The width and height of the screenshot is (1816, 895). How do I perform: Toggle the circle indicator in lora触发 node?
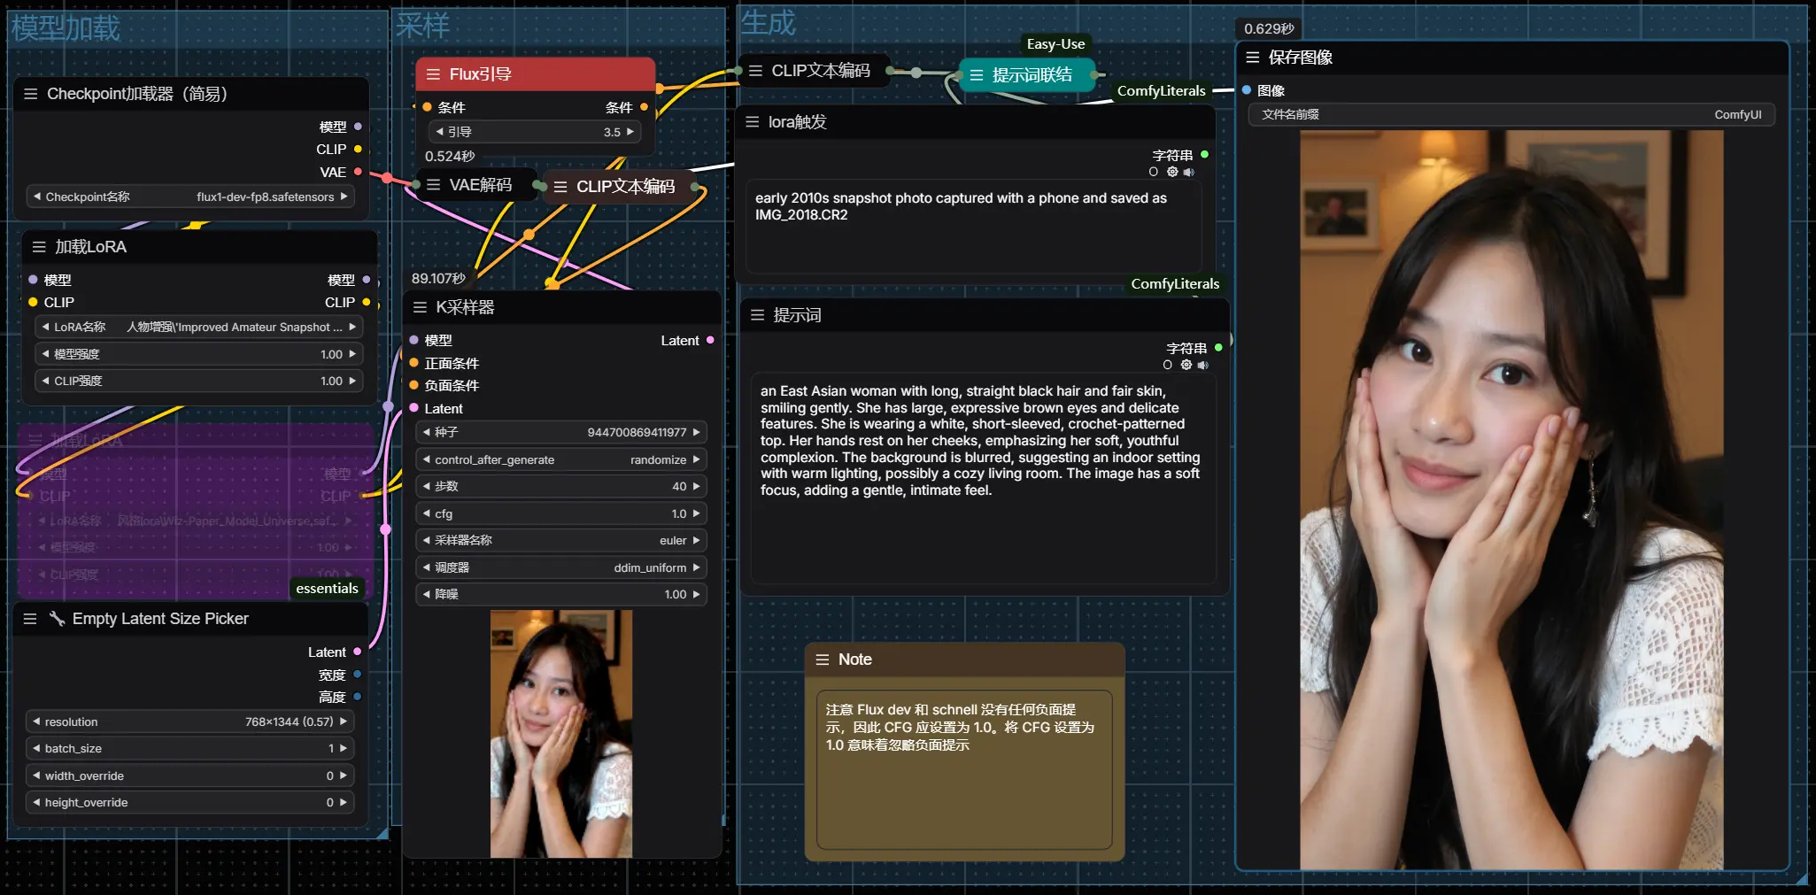pos(1153,172)
